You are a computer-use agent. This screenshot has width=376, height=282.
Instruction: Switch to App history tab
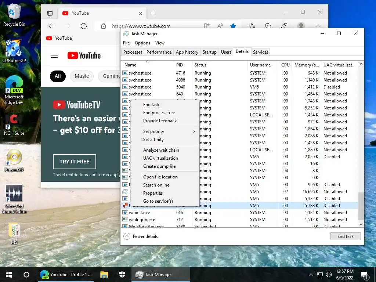click(187, 52)
